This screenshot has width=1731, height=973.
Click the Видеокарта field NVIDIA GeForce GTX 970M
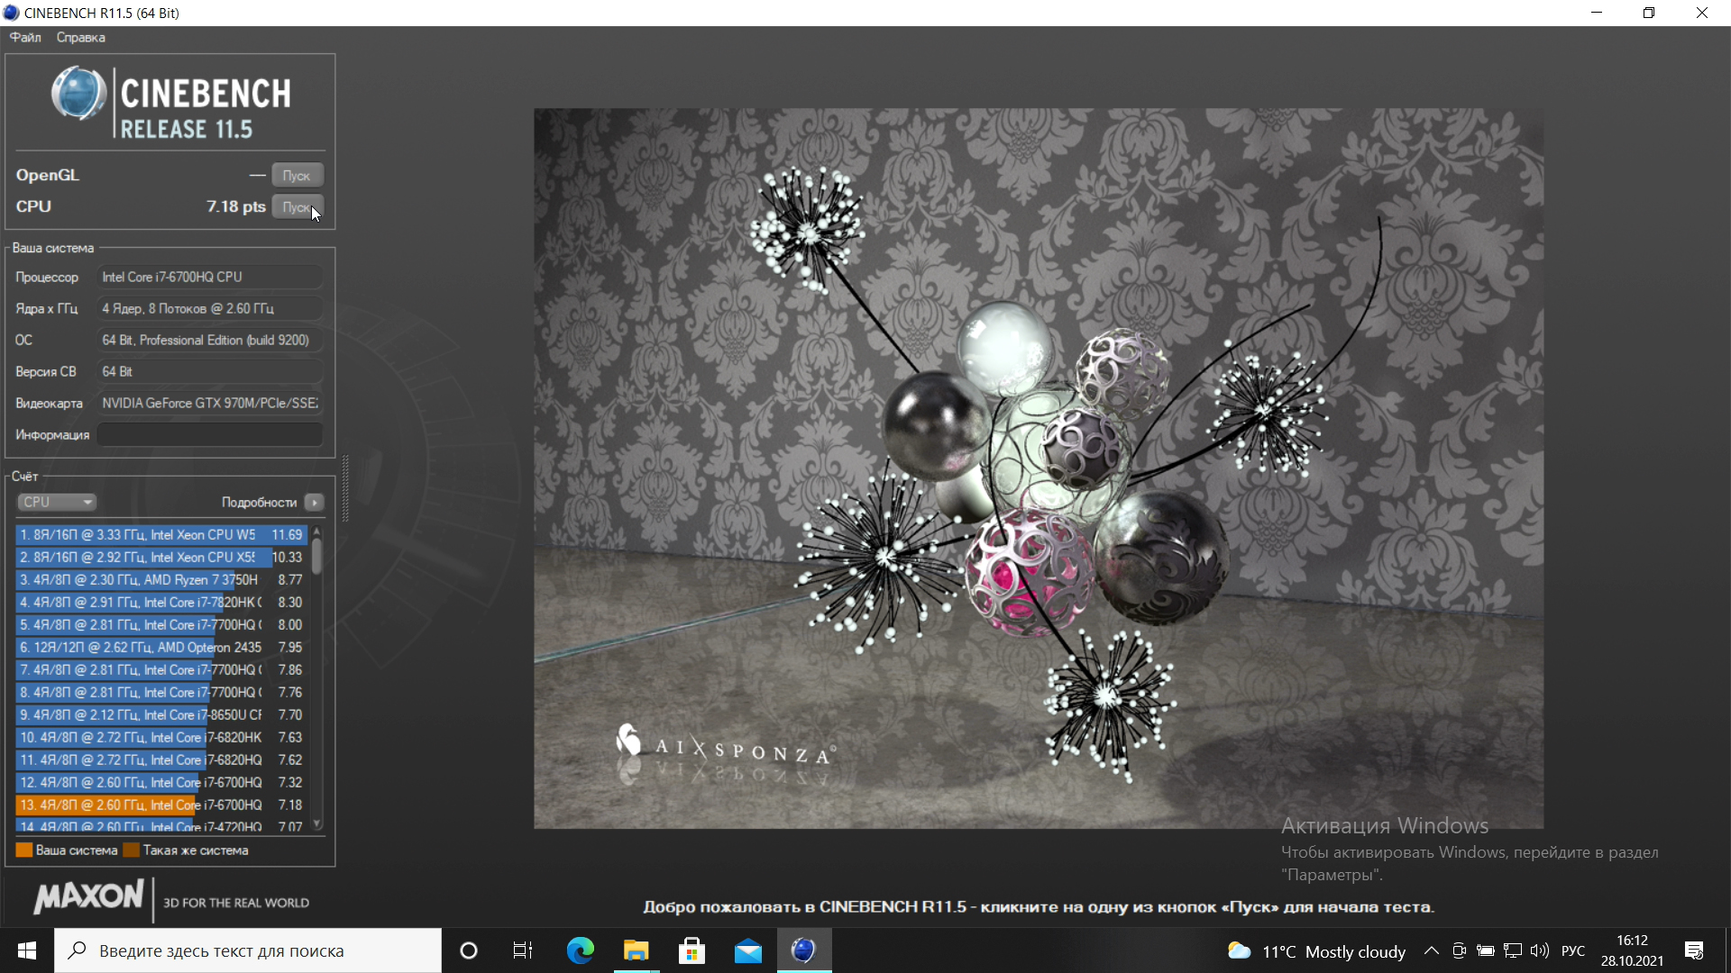coord(209,403)
